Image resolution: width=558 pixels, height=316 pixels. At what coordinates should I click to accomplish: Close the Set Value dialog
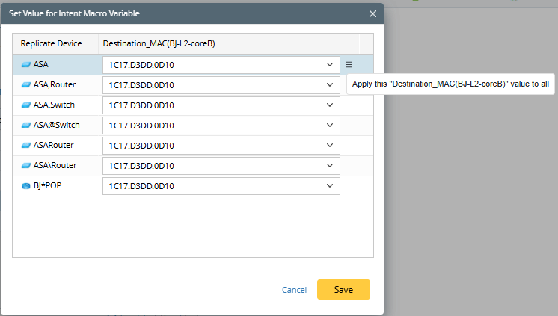[x=372, y=13]
